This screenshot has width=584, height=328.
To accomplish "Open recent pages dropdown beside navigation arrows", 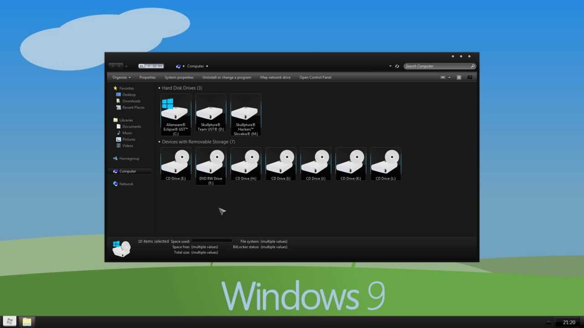I will [126, 67].
